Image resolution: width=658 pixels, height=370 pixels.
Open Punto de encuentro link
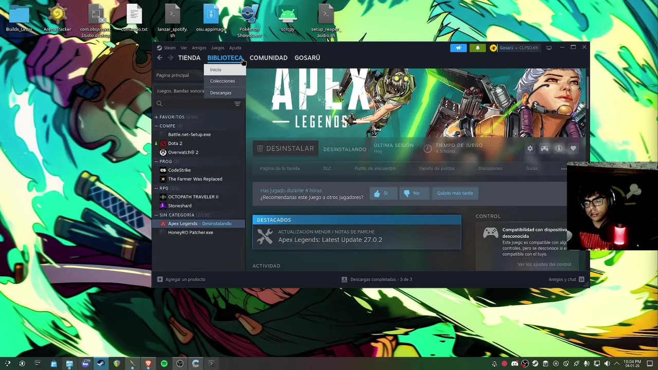coord(375,169)
